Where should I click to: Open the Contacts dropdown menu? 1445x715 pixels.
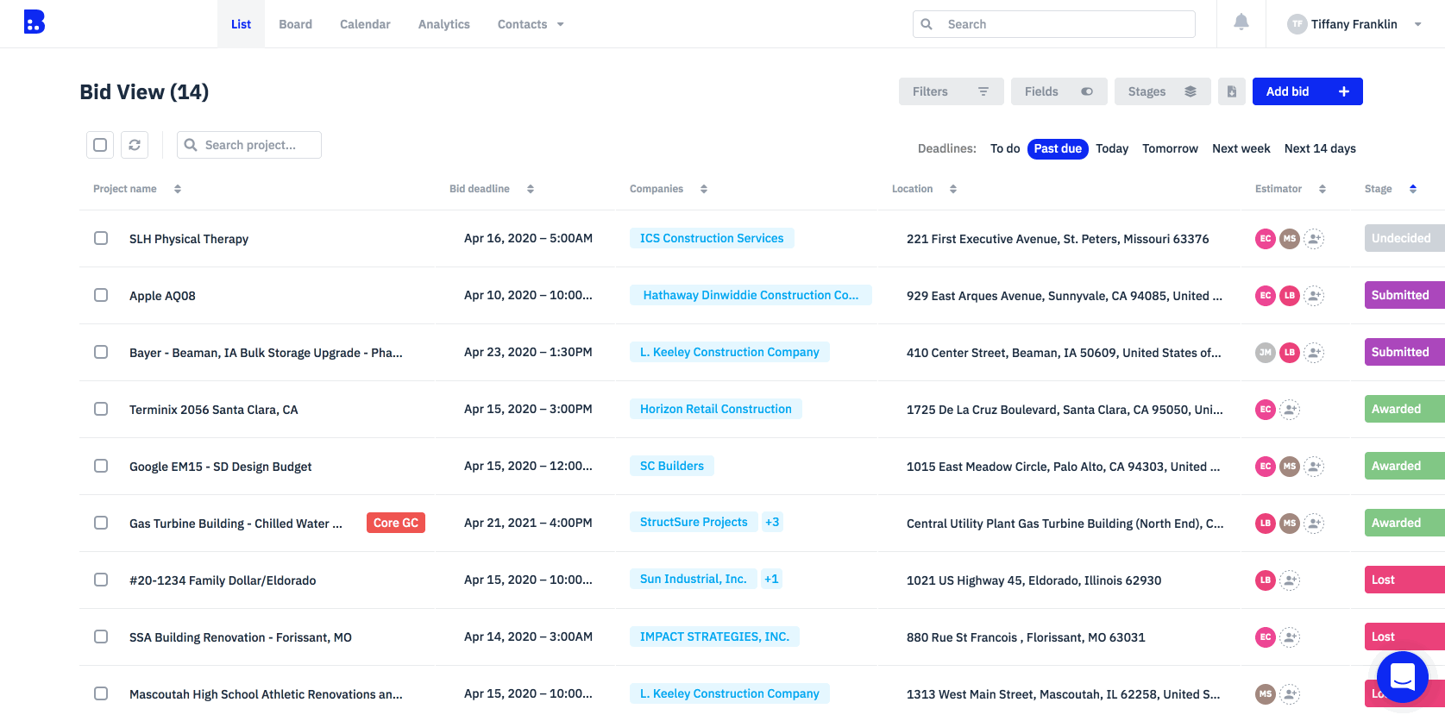tap(531, 24)
